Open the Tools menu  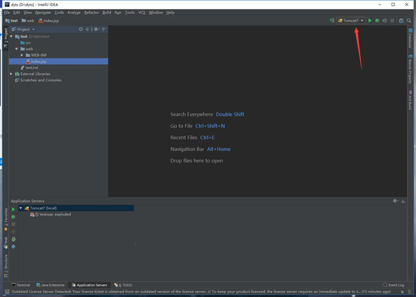pos(130,12)
